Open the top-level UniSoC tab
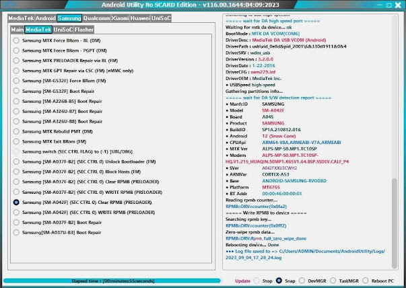This screenshot has width=406, height=288. pyautogui.click(x=161, y=18)
